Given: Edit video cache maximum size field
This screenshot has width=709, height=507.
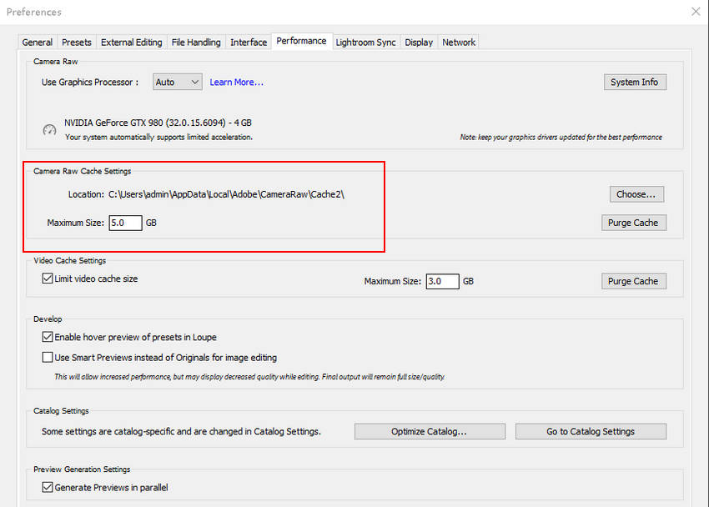Looking at the screenshot, I should 443,281.
